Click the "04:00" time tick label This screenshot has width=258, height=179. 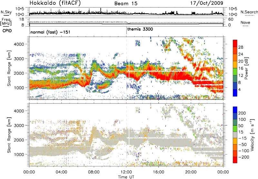pyautogui.click(x=62, y=172)
